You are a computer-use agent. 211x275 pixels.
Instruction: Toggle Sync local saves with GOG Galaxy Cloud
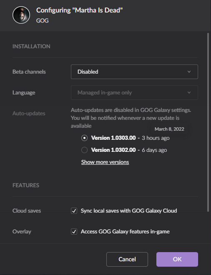point(74,211)
